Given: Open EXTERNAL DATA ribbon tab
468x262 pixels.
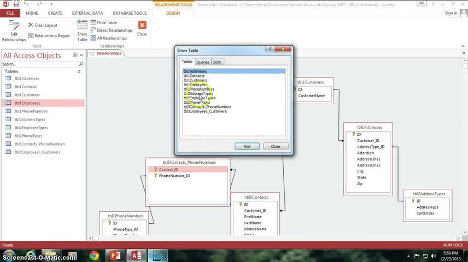Looking at the screenshot, I should point(87,13).
